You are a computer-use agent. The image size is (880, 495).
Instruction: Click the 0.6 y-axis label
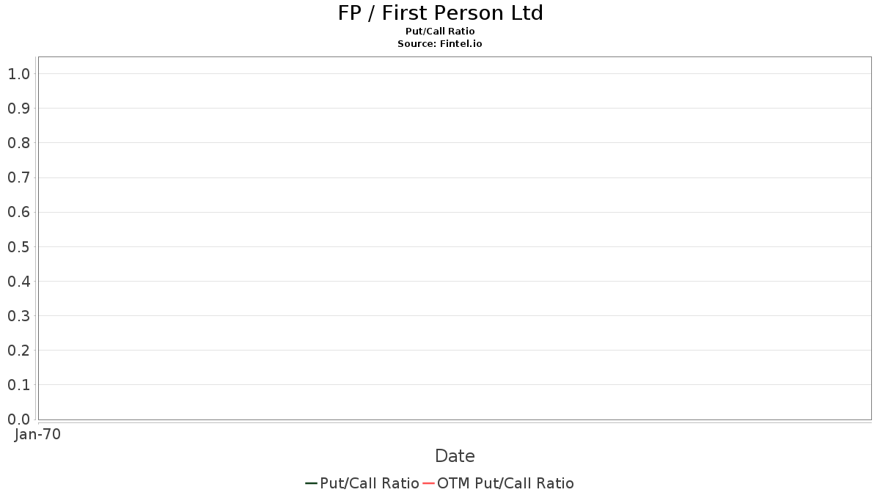[18, 213]
